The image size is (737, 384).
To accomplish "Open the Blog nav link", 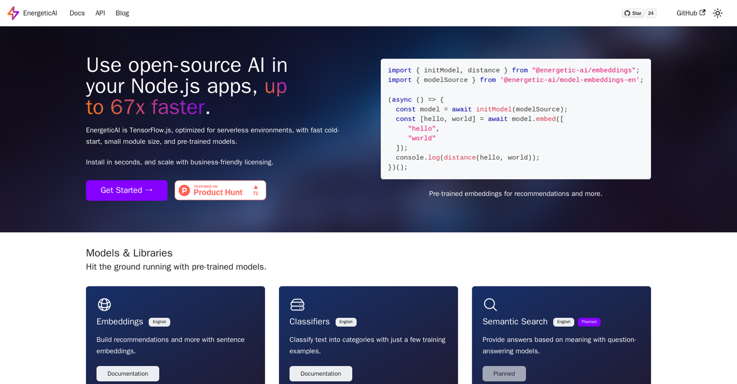I will tap(122, 13).
